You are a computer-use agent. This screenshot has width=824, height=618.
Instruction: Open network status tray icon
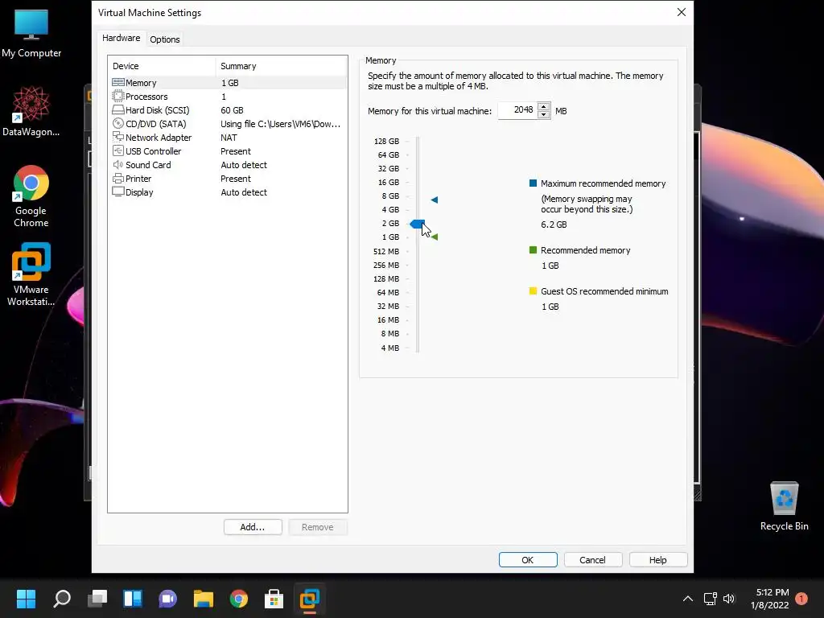711,599
